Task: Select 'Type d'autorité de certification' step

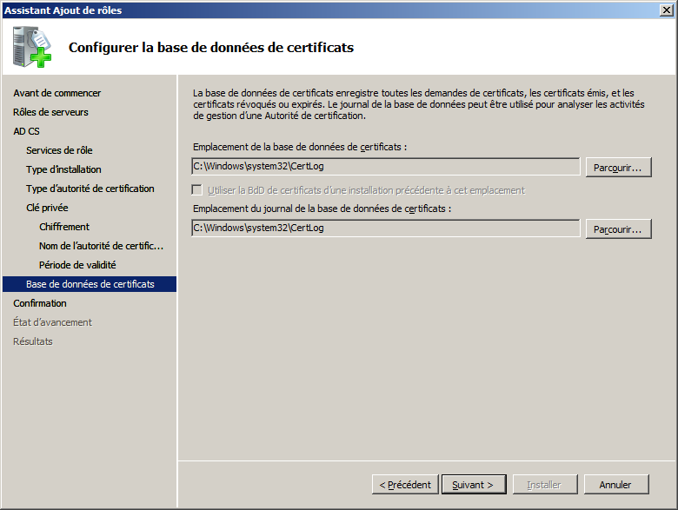Action: [90, 189]
